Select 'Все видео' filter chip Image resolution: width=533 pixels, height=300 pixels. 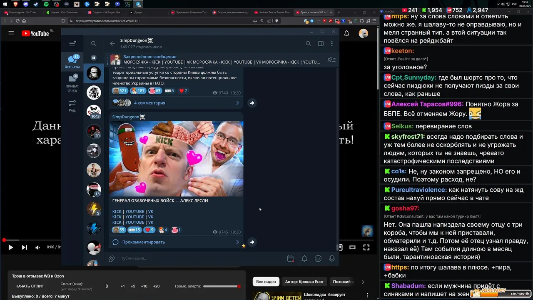click(266, 282)
